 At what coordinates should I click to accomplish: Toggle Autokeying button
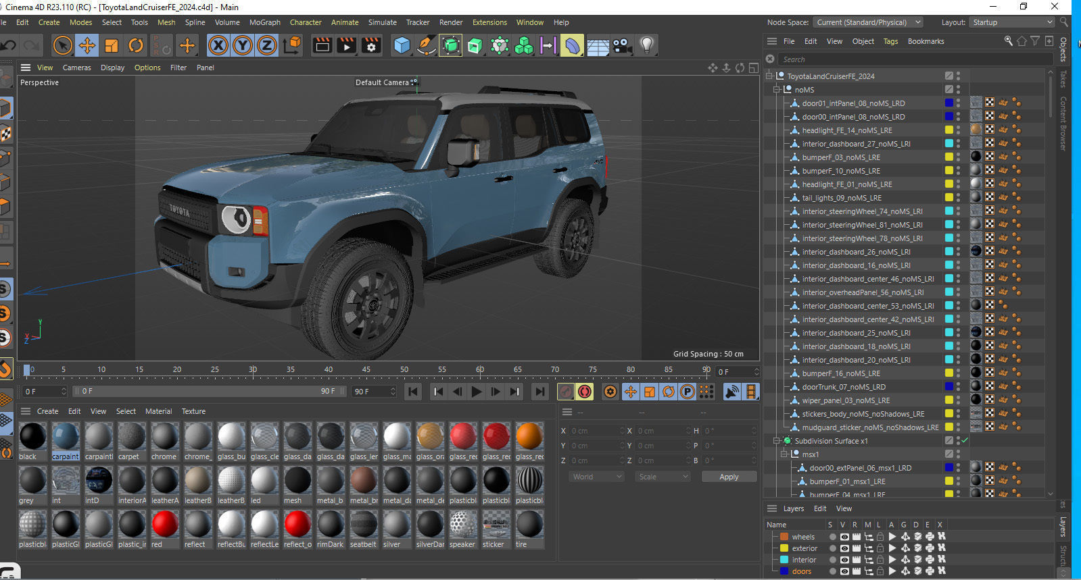585,392
